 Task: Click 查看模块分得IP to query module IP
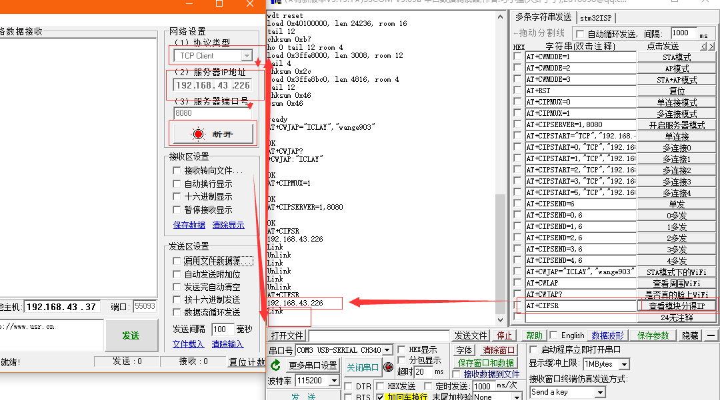tap(678, 305)
